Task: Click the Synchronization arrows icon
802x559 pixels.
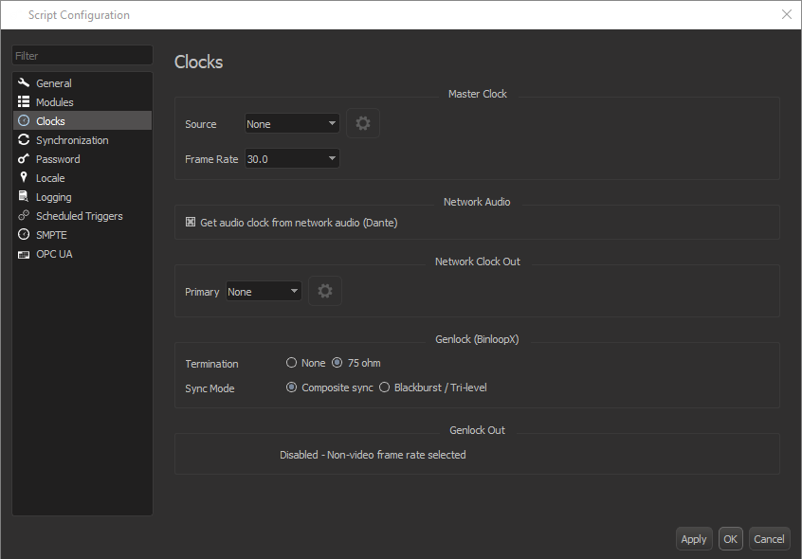Action: [x=24, y=140]
